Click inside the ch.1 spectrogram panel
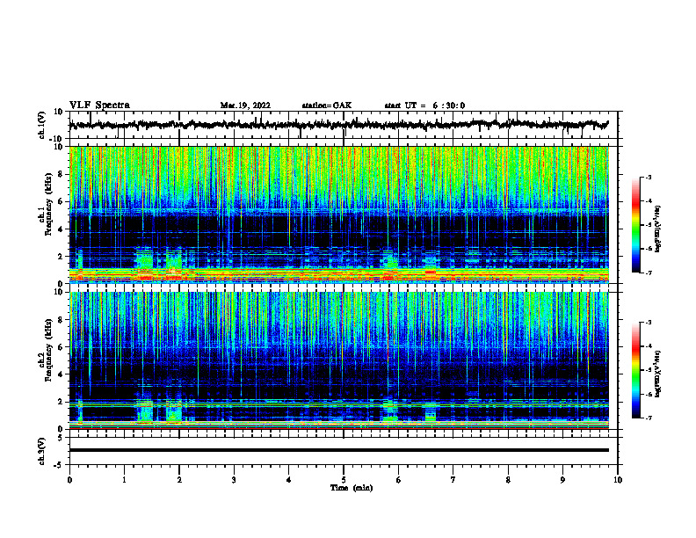 (338, 214)
